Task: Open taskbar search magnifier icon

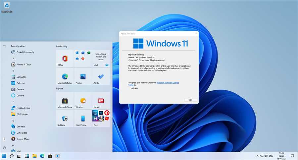Action: tap(12, 156)
